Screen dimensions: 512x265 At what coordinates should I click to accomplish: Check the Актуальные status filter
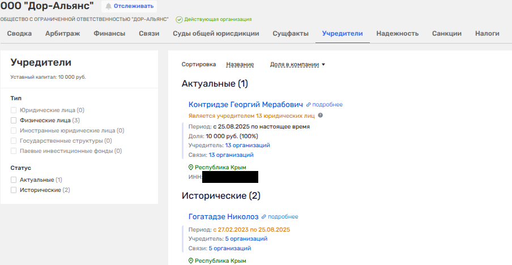pos(14,179)
